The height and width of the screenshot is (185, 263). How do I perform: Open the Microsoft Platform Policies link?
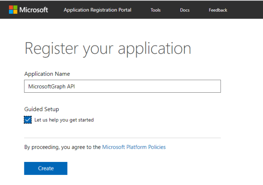tap(134, 147)
